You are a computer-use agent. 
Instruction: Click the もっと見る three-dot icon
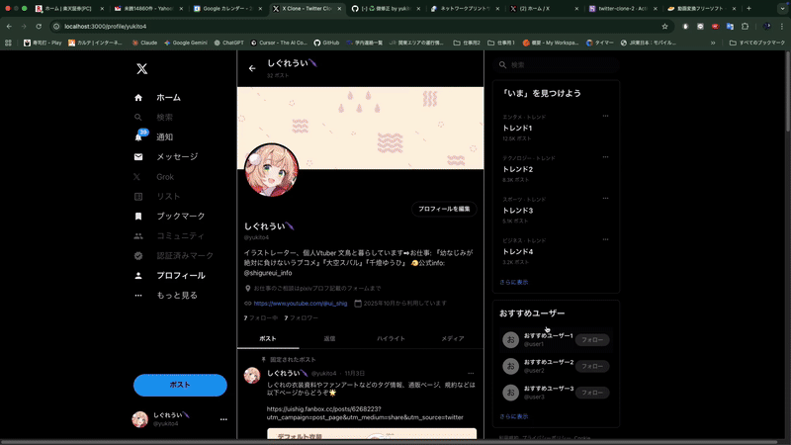tap(138, 295)
